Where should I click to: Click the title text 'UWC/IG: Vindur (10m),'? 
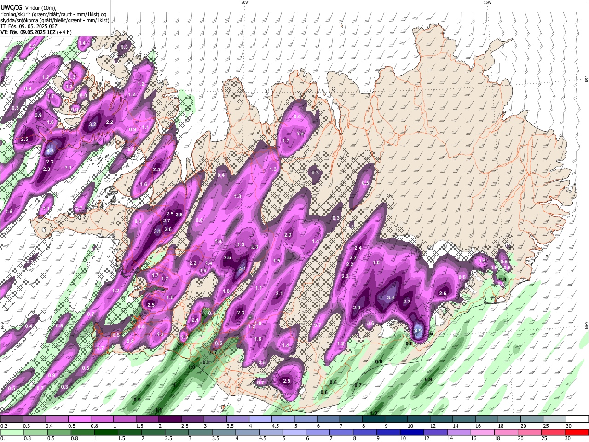tap(29, 7)
